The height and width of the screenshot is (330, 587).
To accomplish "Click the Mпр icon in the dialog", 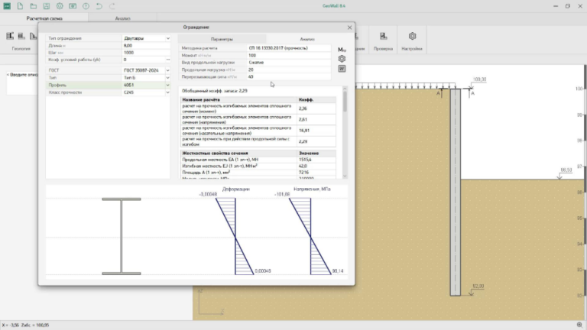I will pyautogui.click(x=342, y=50).
